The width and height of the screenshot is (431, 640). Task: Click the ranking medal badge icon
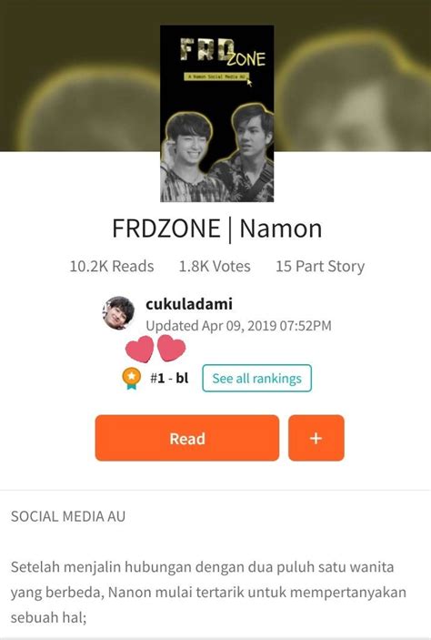131,379
